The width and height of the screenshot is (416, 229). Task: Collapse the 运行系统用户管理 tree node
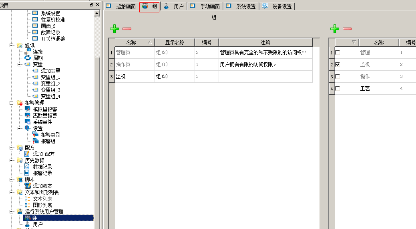click(11, 211)
